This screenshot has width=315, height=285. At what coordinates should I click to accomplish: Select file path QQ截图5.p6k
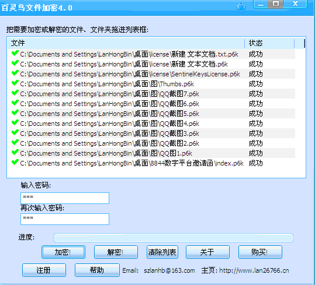[109, 114]
